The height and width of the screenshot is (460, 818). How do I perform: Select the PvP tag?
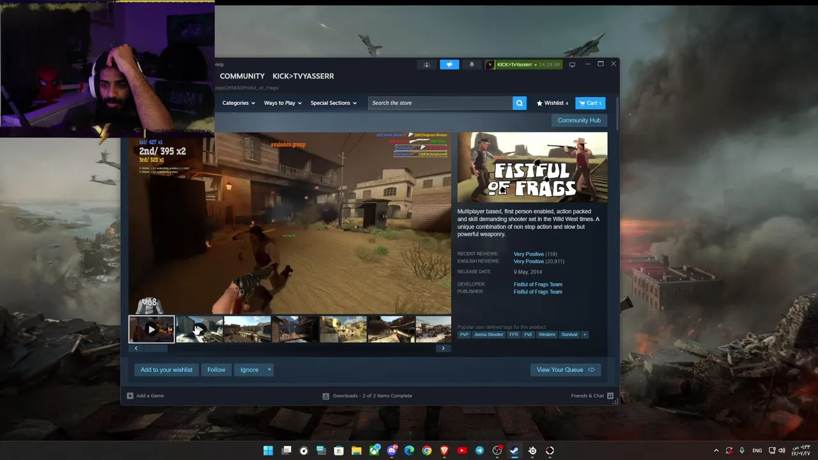click(465, 335)
